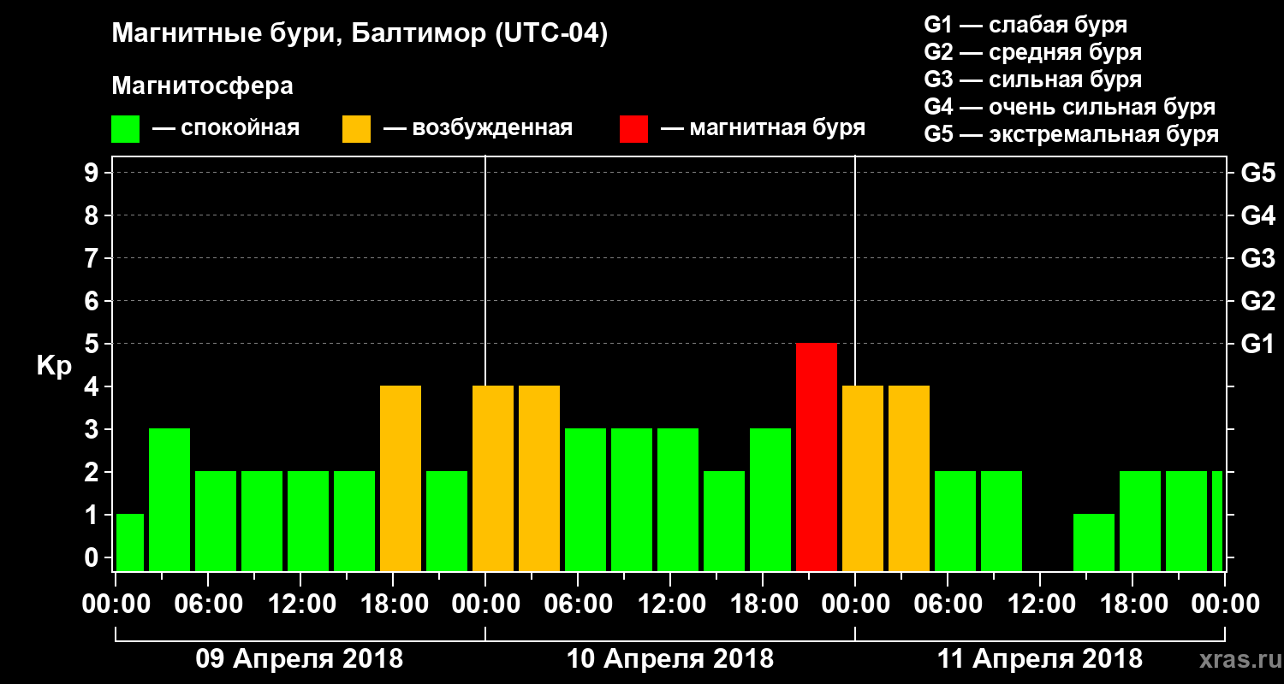Viewport: 1284px width, 684px height.
Task: Click the rightmost '00:00' time label
Action: (1225, 604)
